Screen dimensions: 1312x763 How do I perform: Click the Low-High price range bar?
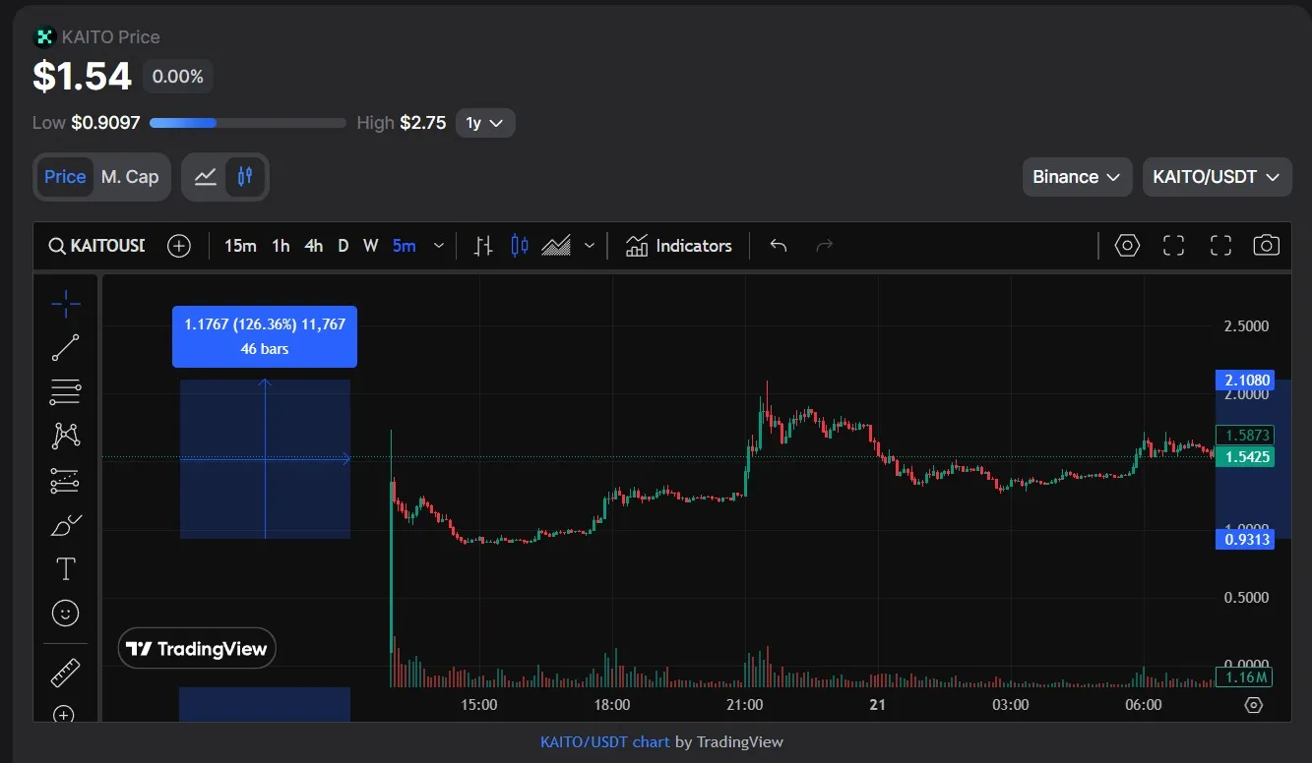(248, 123)
